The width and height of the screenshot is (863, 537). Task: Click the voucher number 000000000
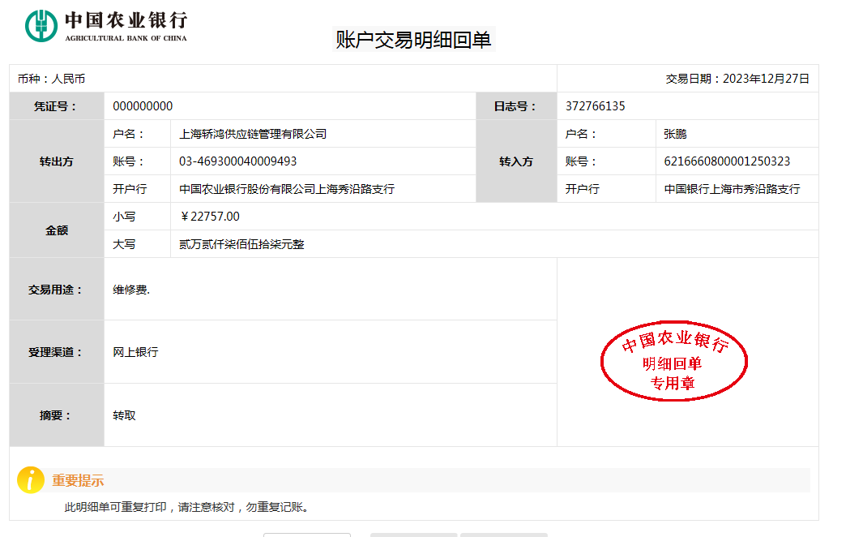click(143, 106)
